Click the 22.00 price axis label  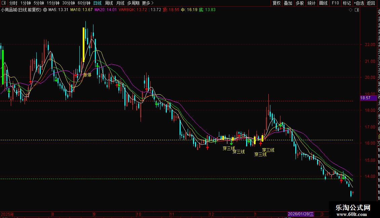(x=370, y=45)
